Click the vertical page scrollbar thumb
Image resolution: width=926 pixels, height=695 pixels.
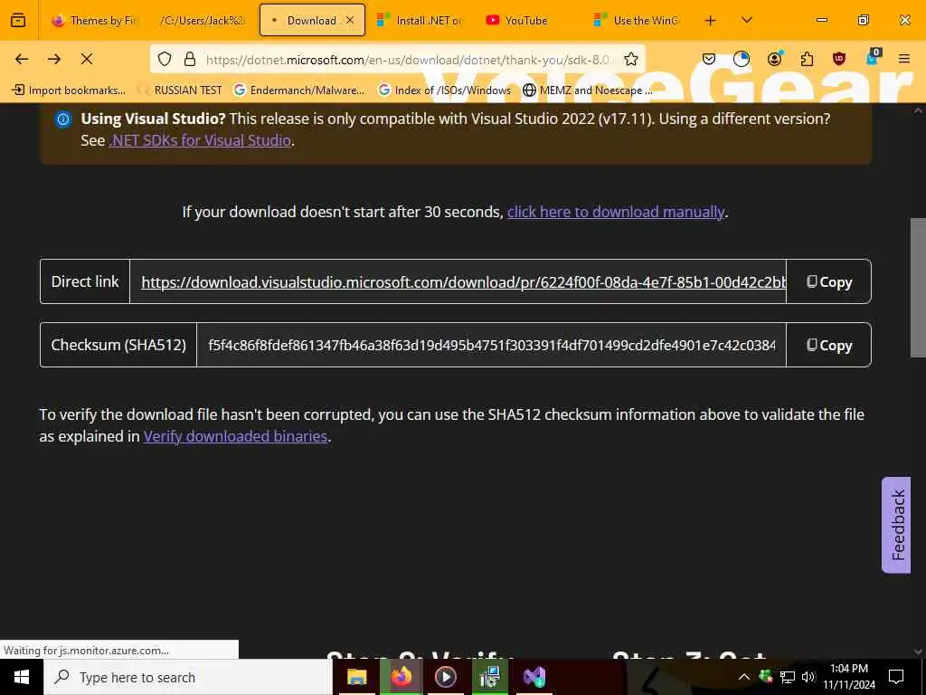919,288
